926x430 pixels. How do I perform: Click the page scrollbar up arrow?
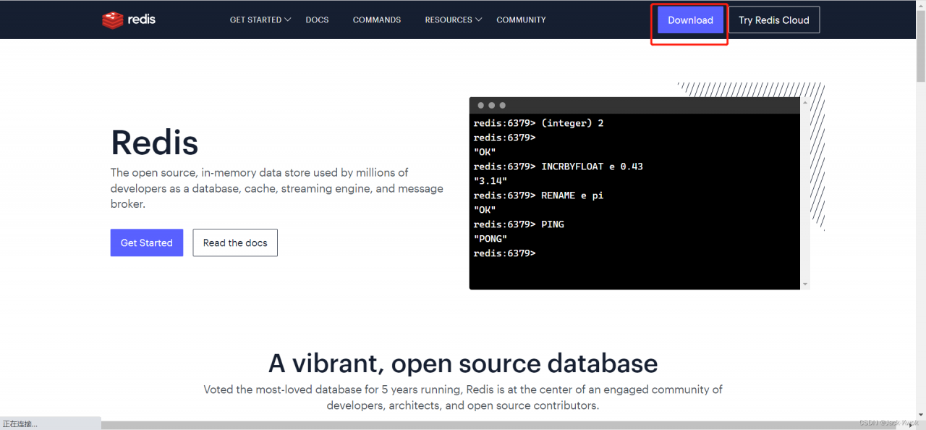[921, 4]
